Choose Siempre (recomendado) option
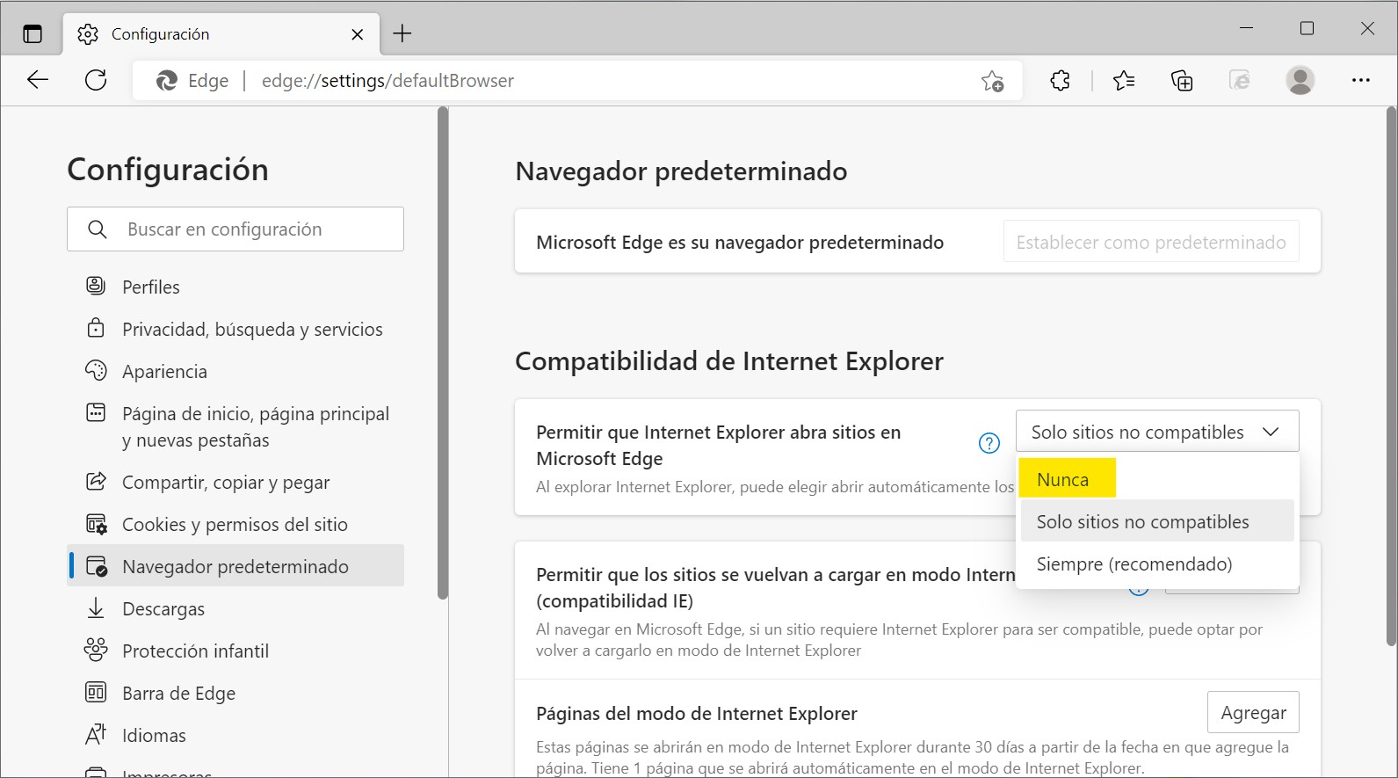This screenshot has width=1398, height=778. [1157, 564]
